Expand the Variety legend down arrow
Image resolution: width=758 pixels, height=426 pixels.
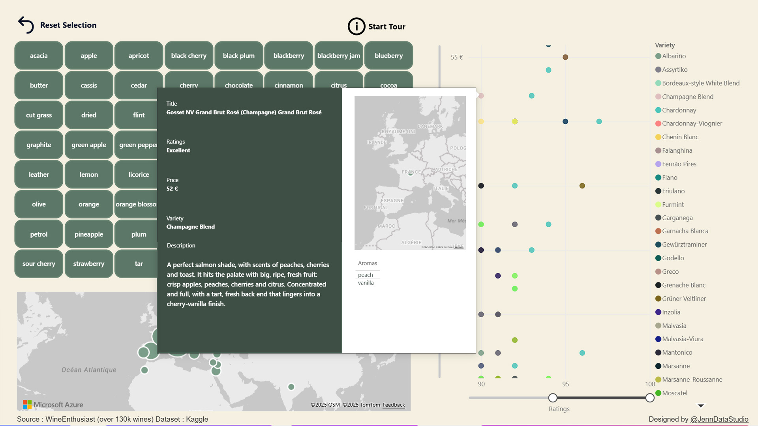pyautogui.click(x=701, y=405)
